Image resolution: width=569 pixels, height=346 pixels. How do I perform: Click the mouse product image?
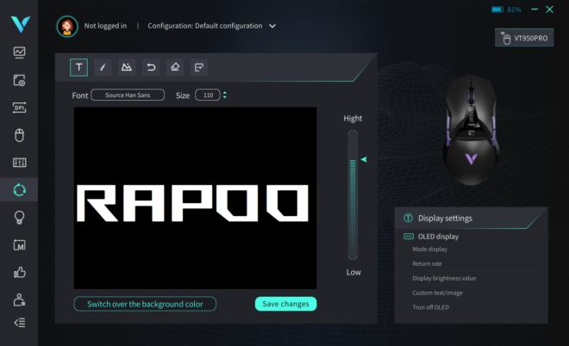point(471,131)
